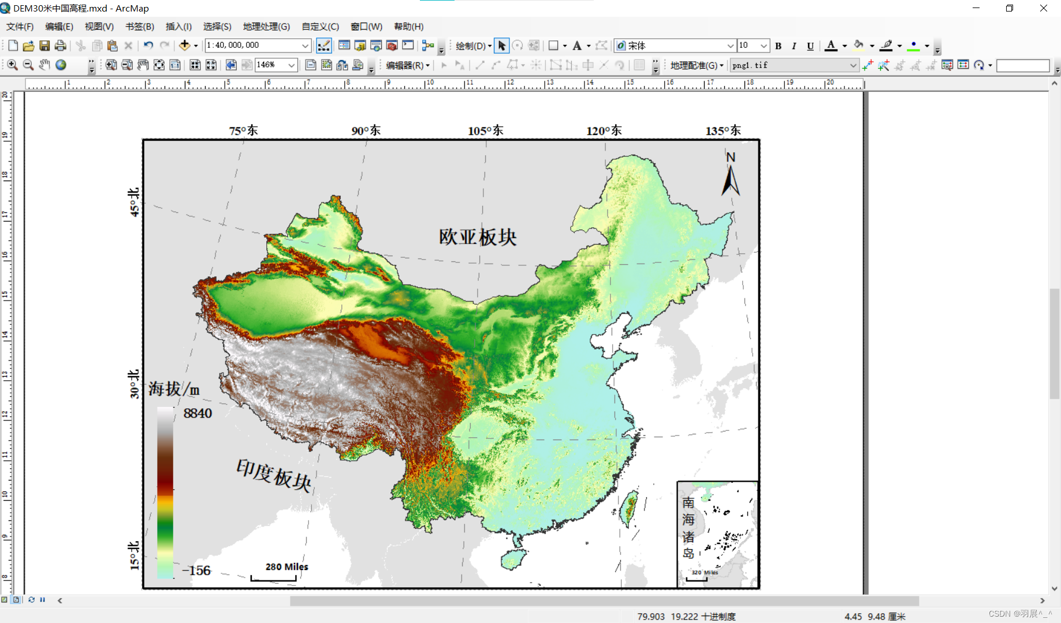Image resolution: width=1061 pixels, height=623 pixels.
Task: Click the Refresh view button at bottom left
Action: 31,600
